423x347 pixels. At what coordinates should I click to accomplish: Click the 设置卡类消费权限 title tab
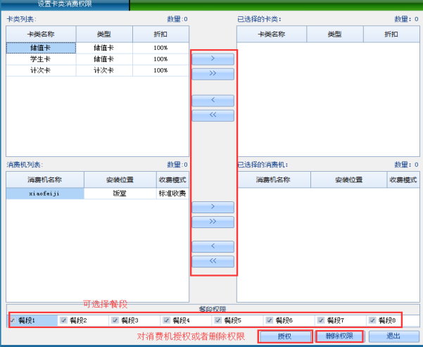point(65,4)
